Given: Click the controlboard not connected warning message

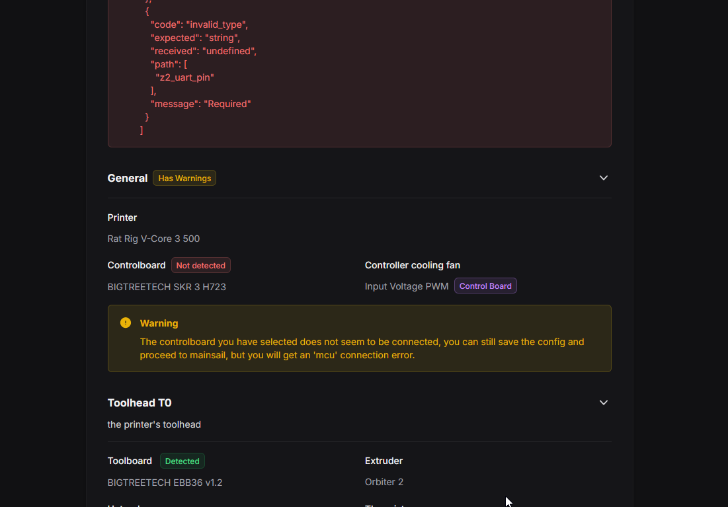Looking at the screenshot, I should pos(362,348).
